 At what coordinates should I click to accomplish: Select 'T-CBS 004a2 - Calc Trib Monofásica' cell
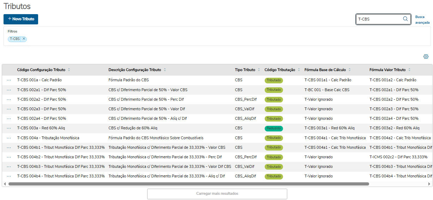coord(400,138)
